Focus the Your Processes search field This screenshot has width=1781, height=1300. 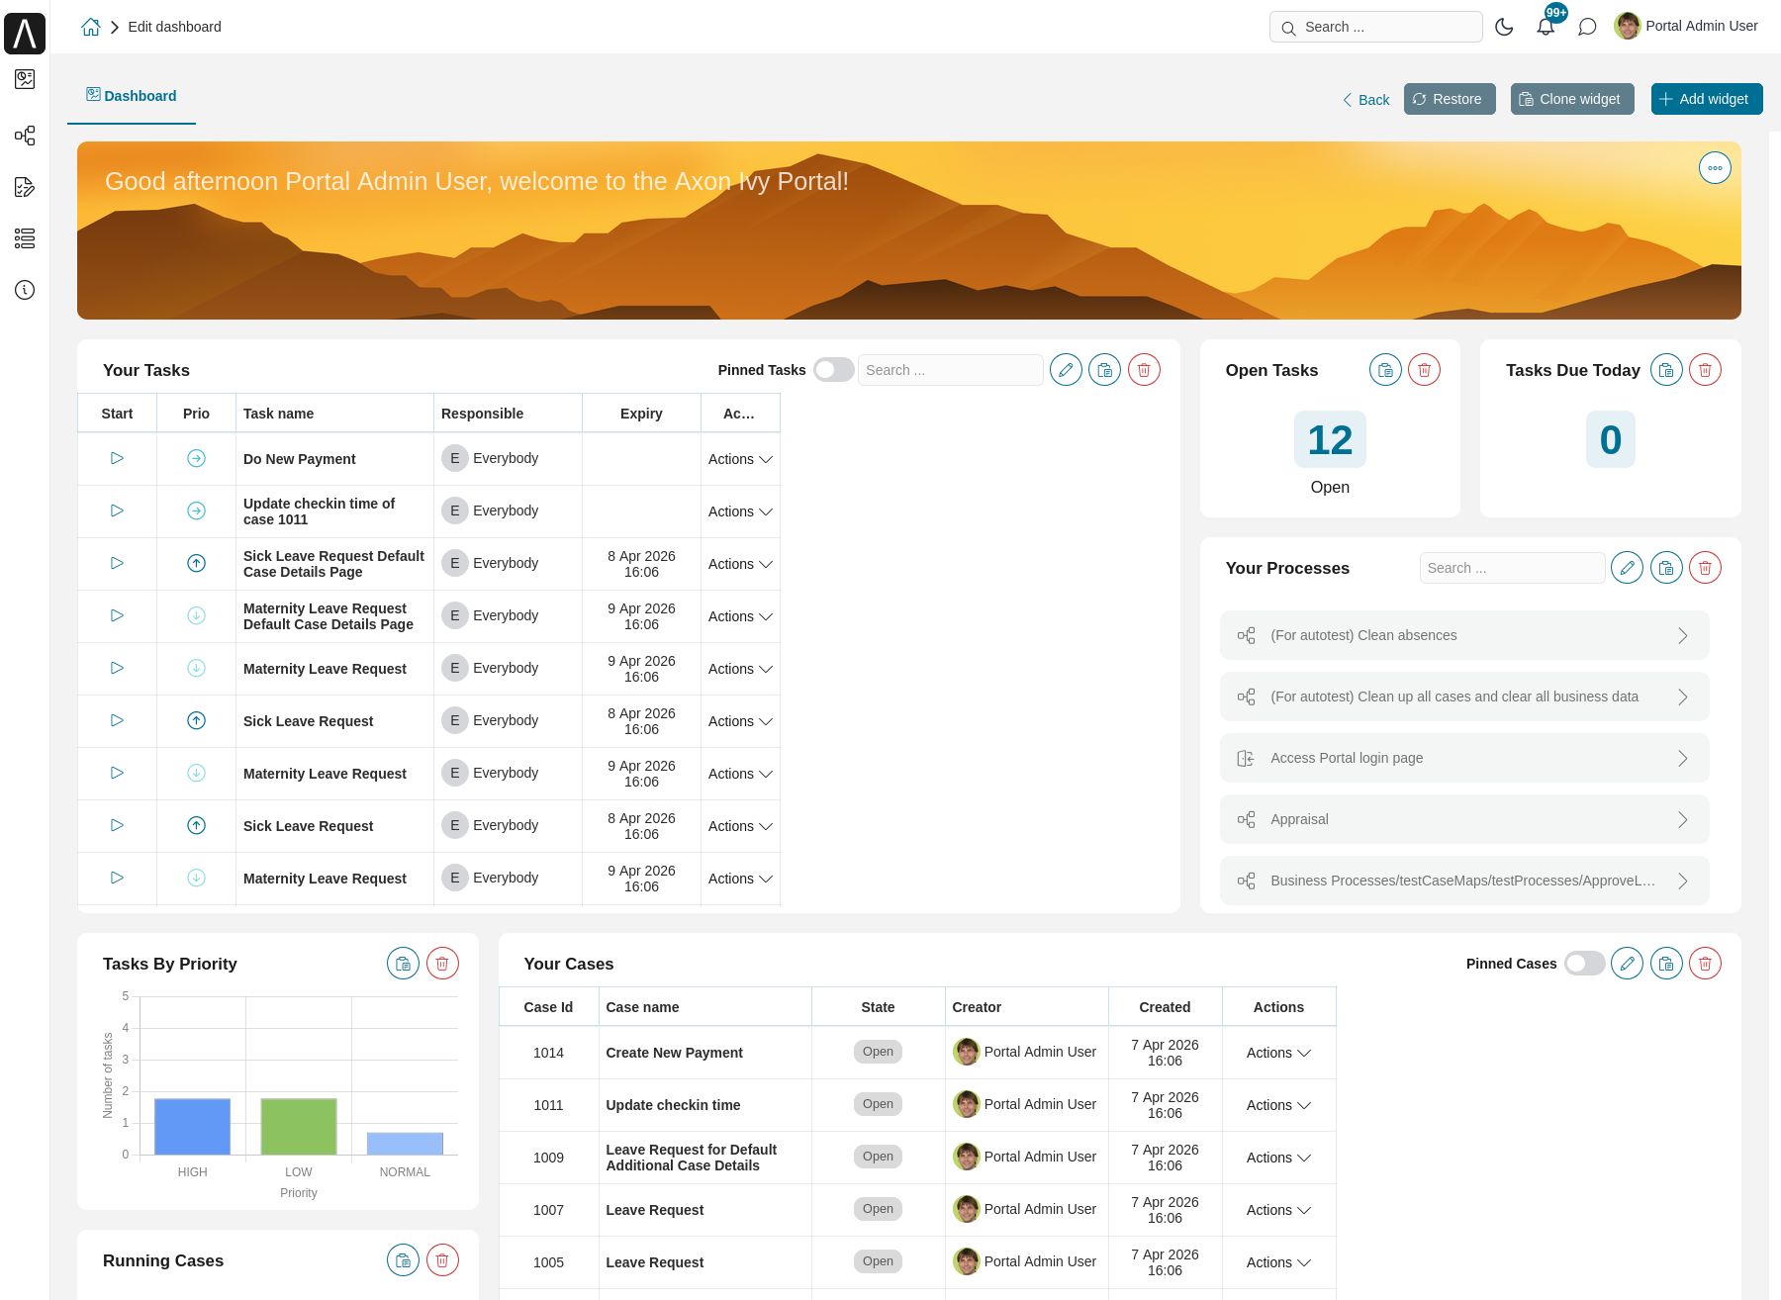tap(1512, 568)
